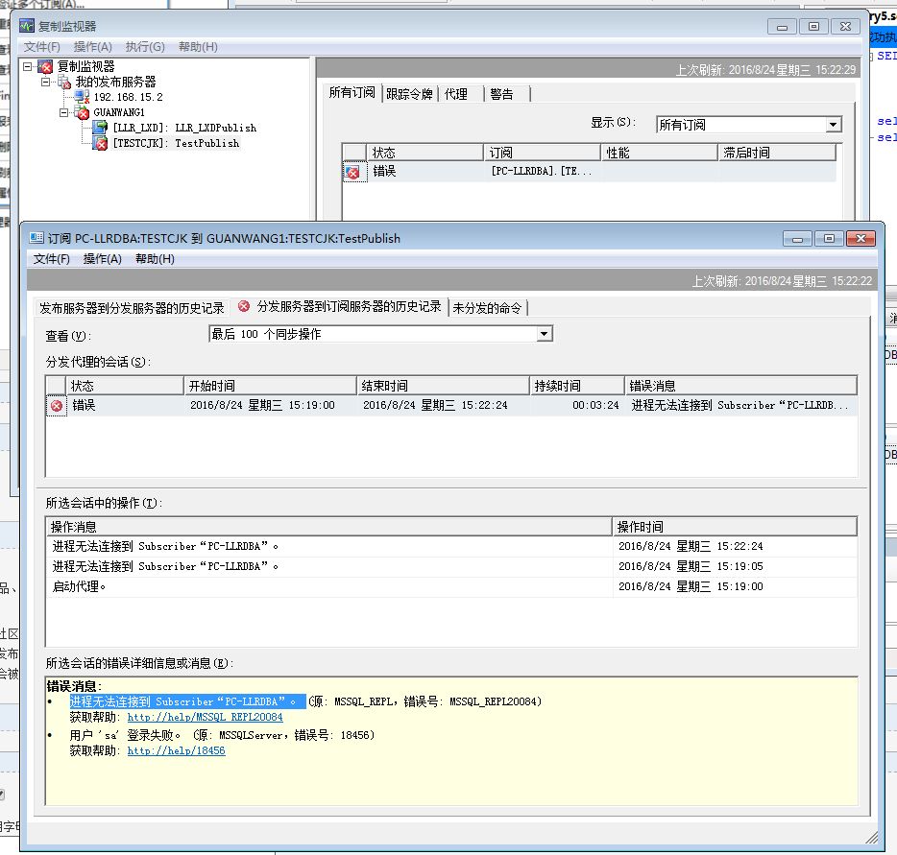Click the 我的发布服务器 server group icon
Image resolution: width=897 pixels, height=855 pixels.
[x=64, y=83]
